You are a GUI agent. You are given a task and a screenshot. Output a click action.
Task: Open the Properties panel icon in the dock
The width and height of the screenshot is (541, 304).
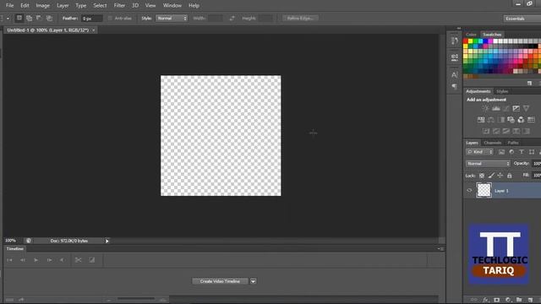click(x=455, y=57)
